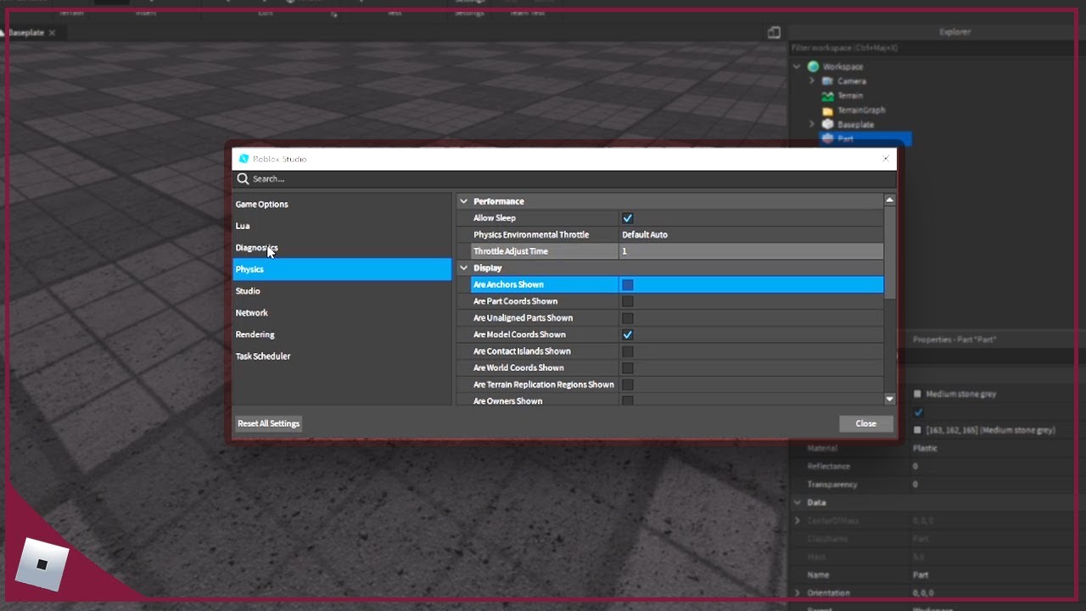Click the Baseplate part icon in Explorer

click(828, 125)
